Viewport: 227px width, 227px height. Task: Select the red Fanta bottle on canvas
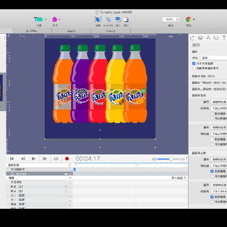pos(98,84)
